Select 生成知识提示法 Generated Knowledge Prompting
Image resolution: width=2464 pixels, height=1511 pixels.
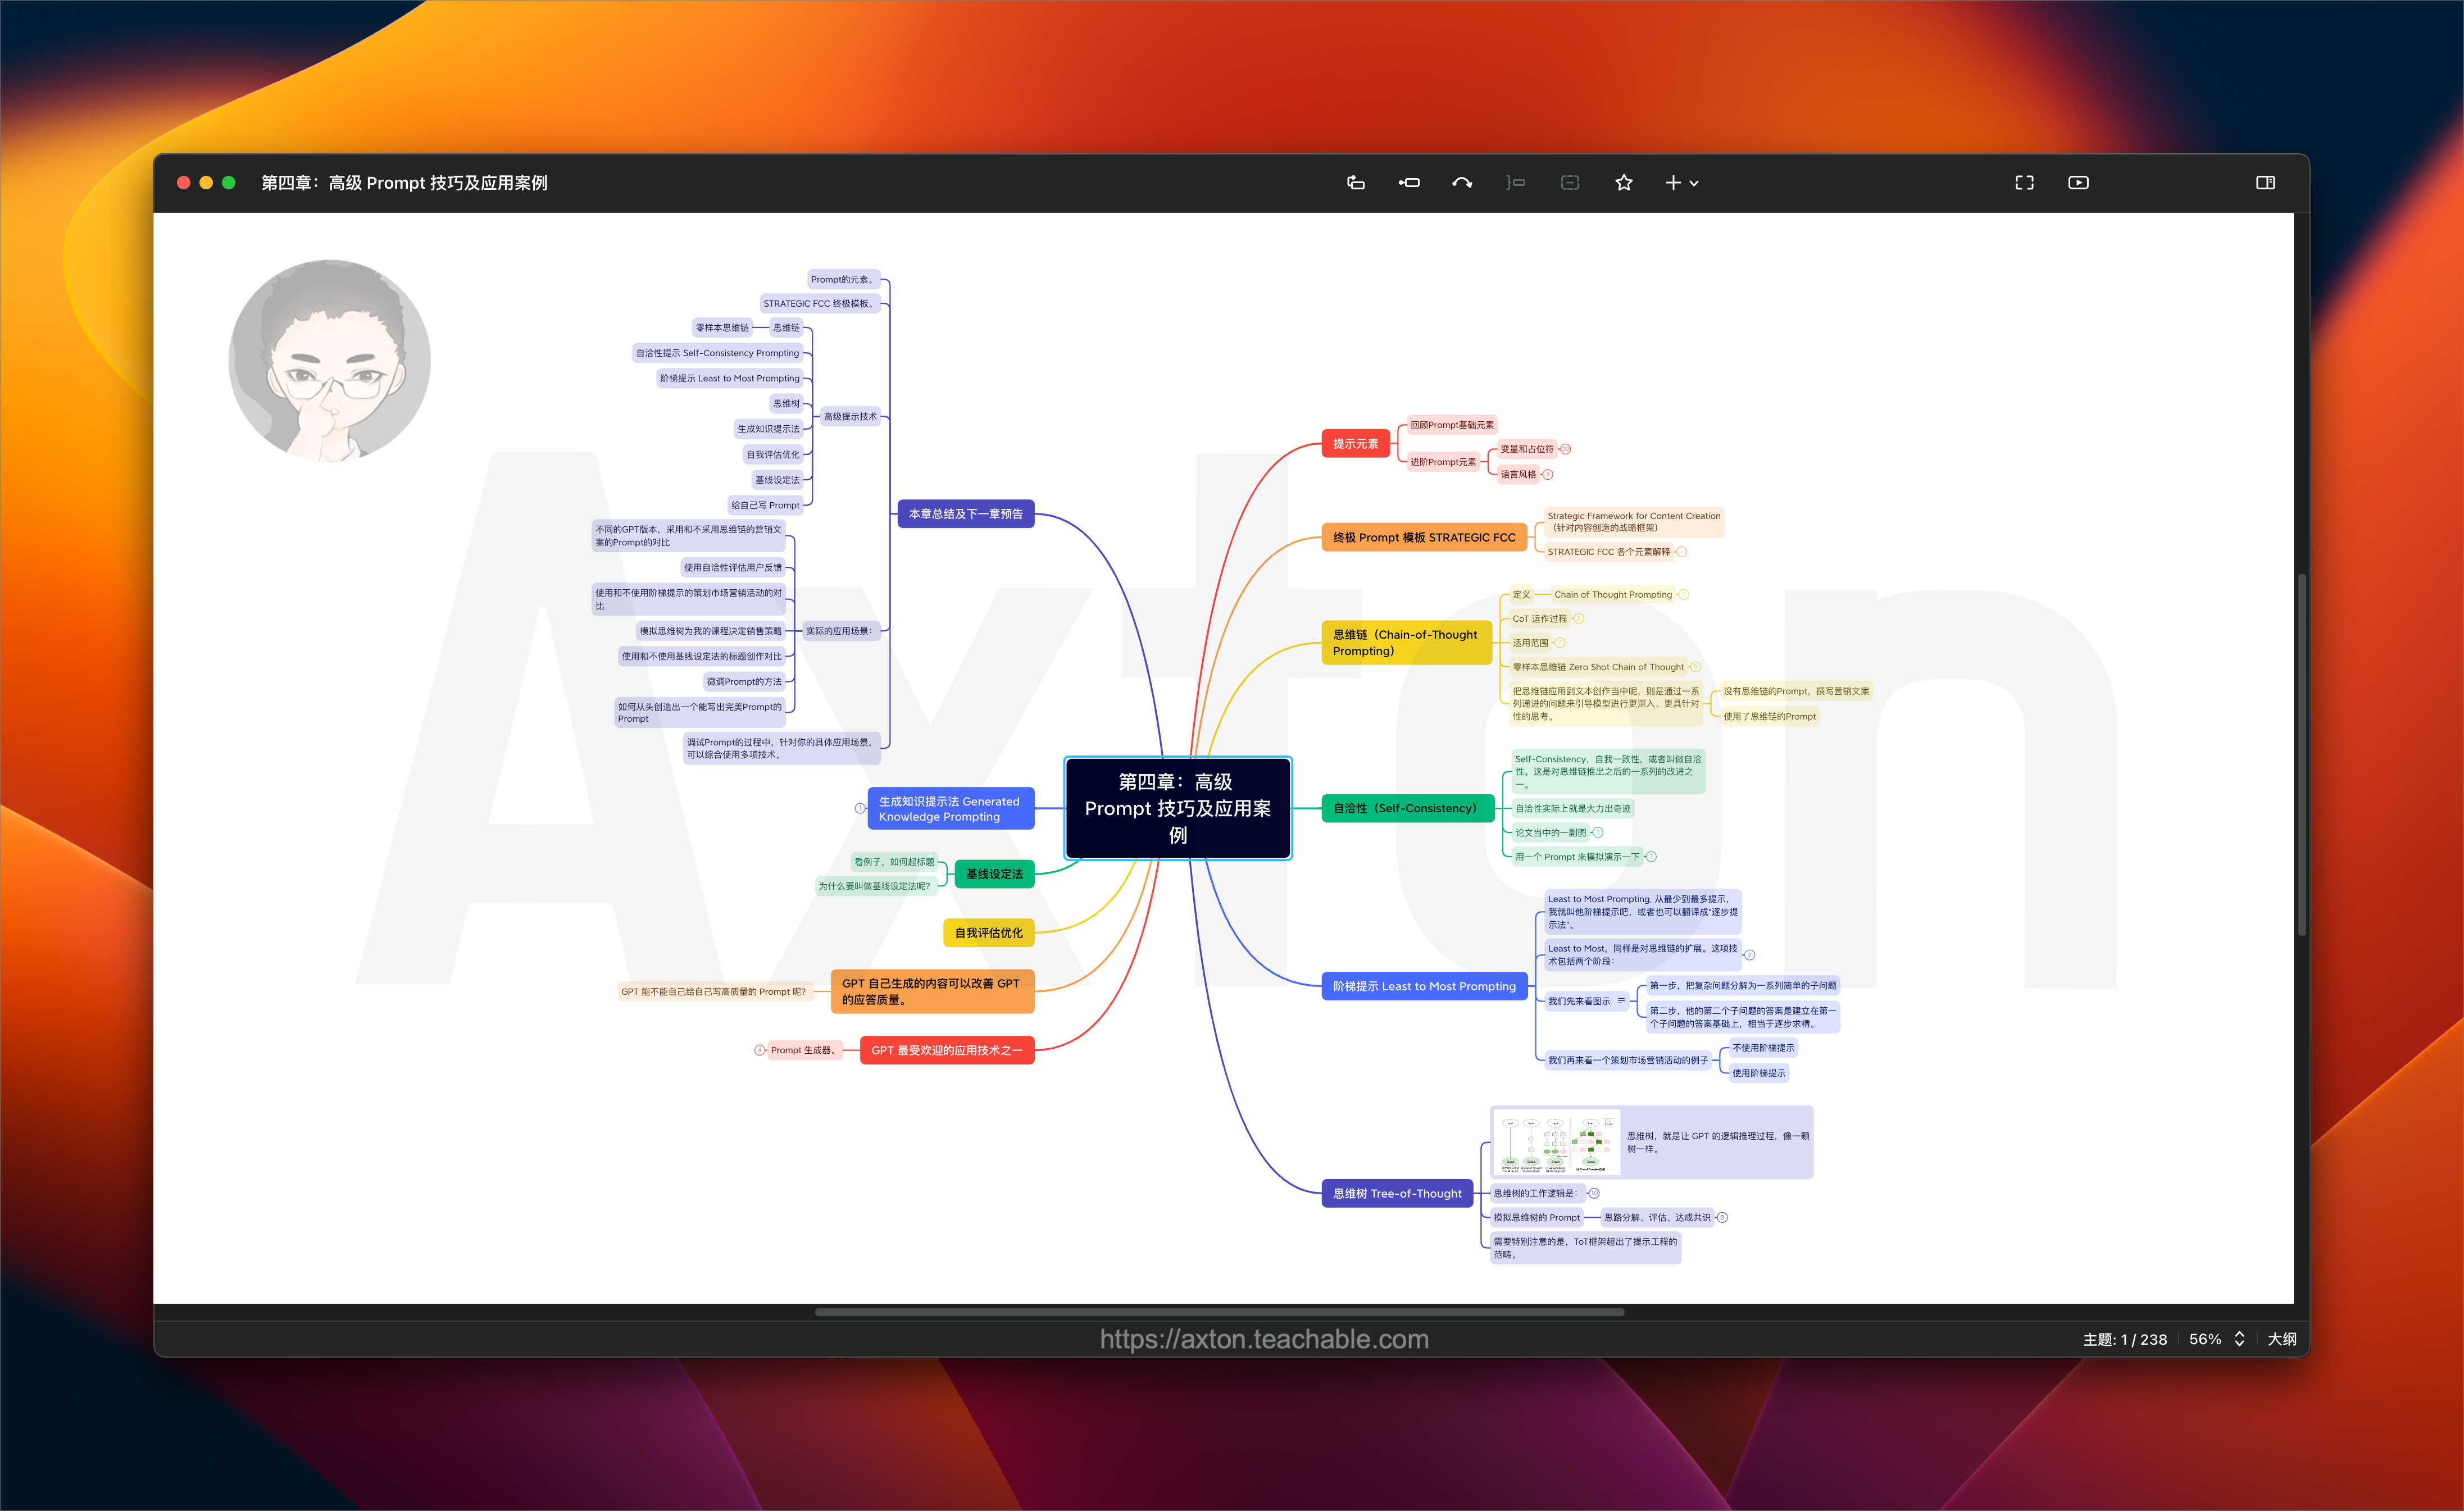click(x=950, y=808)
